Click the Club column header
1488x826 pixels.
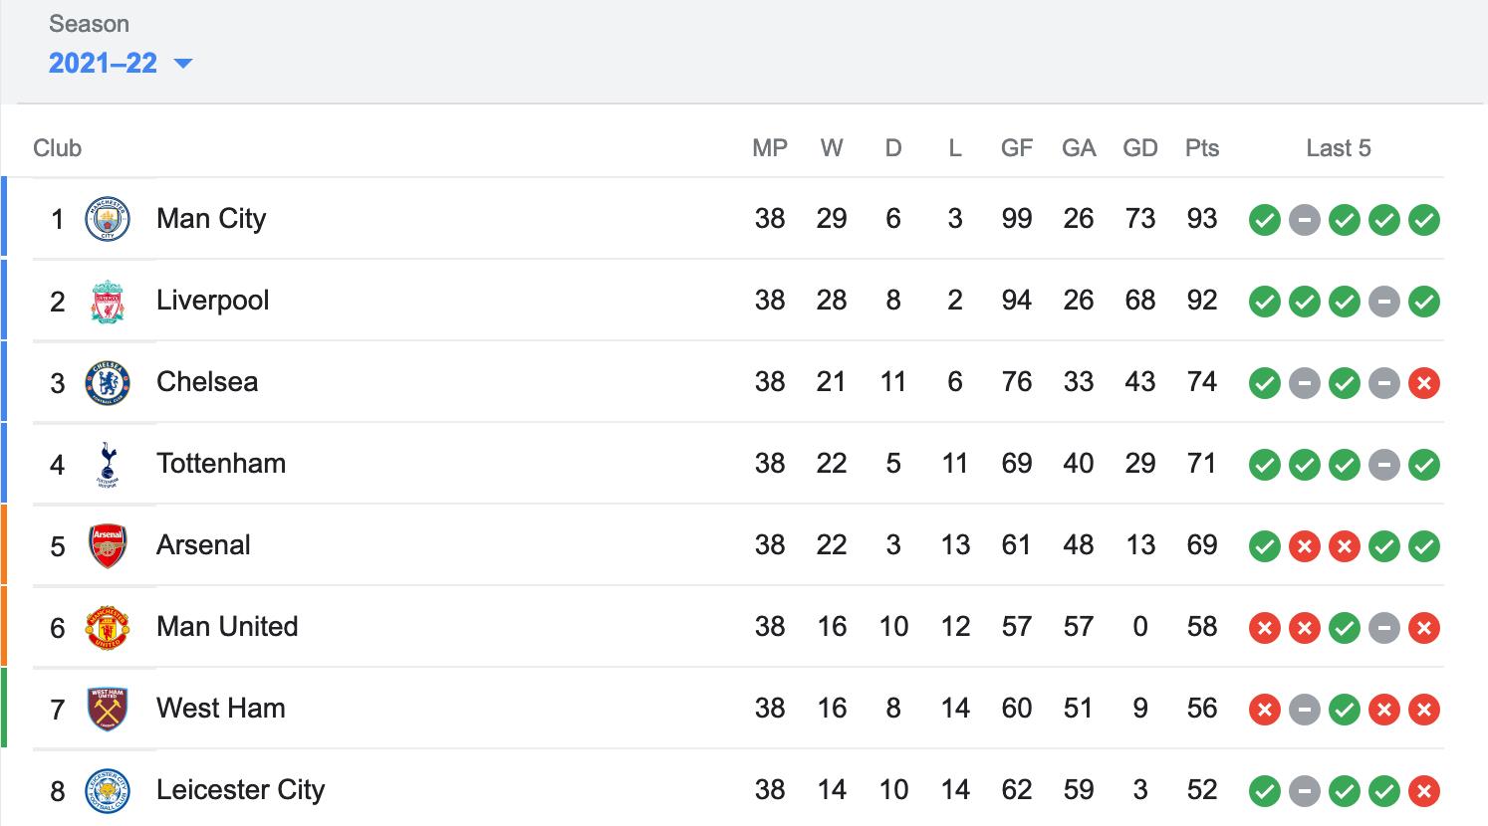[x=57, y=148]
